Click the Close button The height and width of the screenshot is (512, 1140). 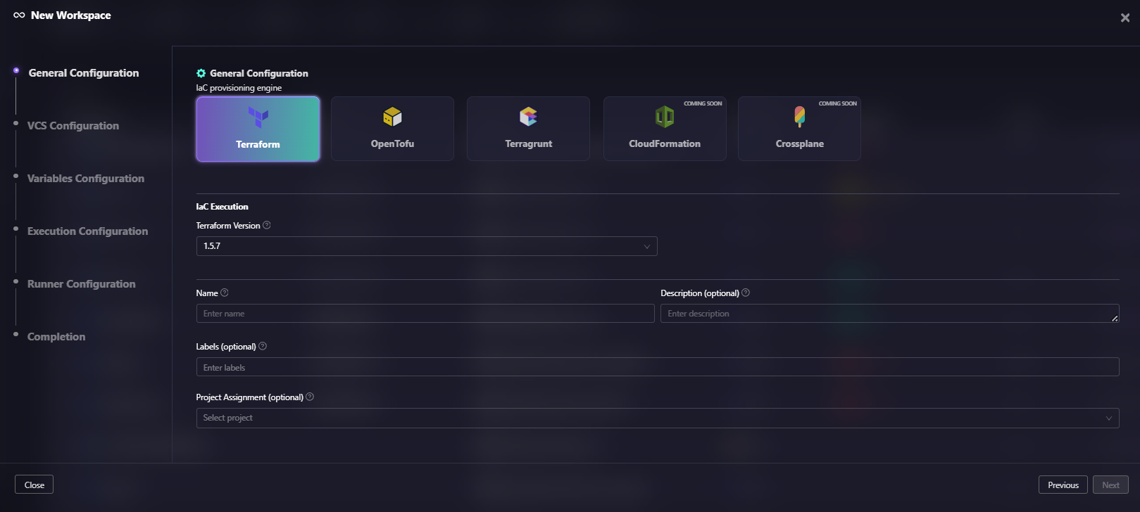[34, 485]
